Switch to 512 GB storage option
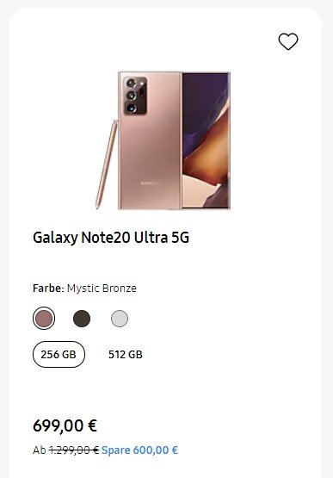Image resolution: width=333 pixels, height=478 pixels. pos(126,355)
